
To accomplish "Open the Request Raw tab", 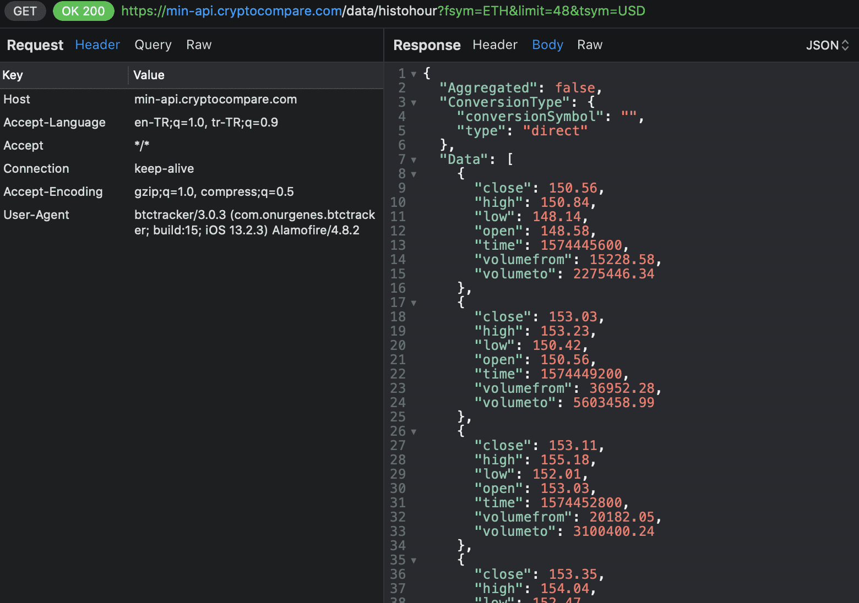I will coord(199,45).
